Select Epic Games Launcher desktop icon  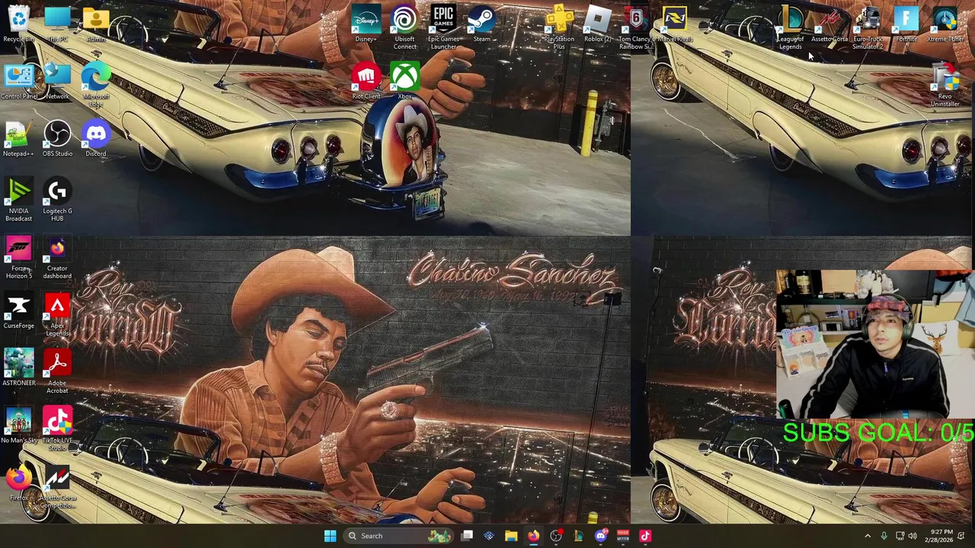click(443, 28)
